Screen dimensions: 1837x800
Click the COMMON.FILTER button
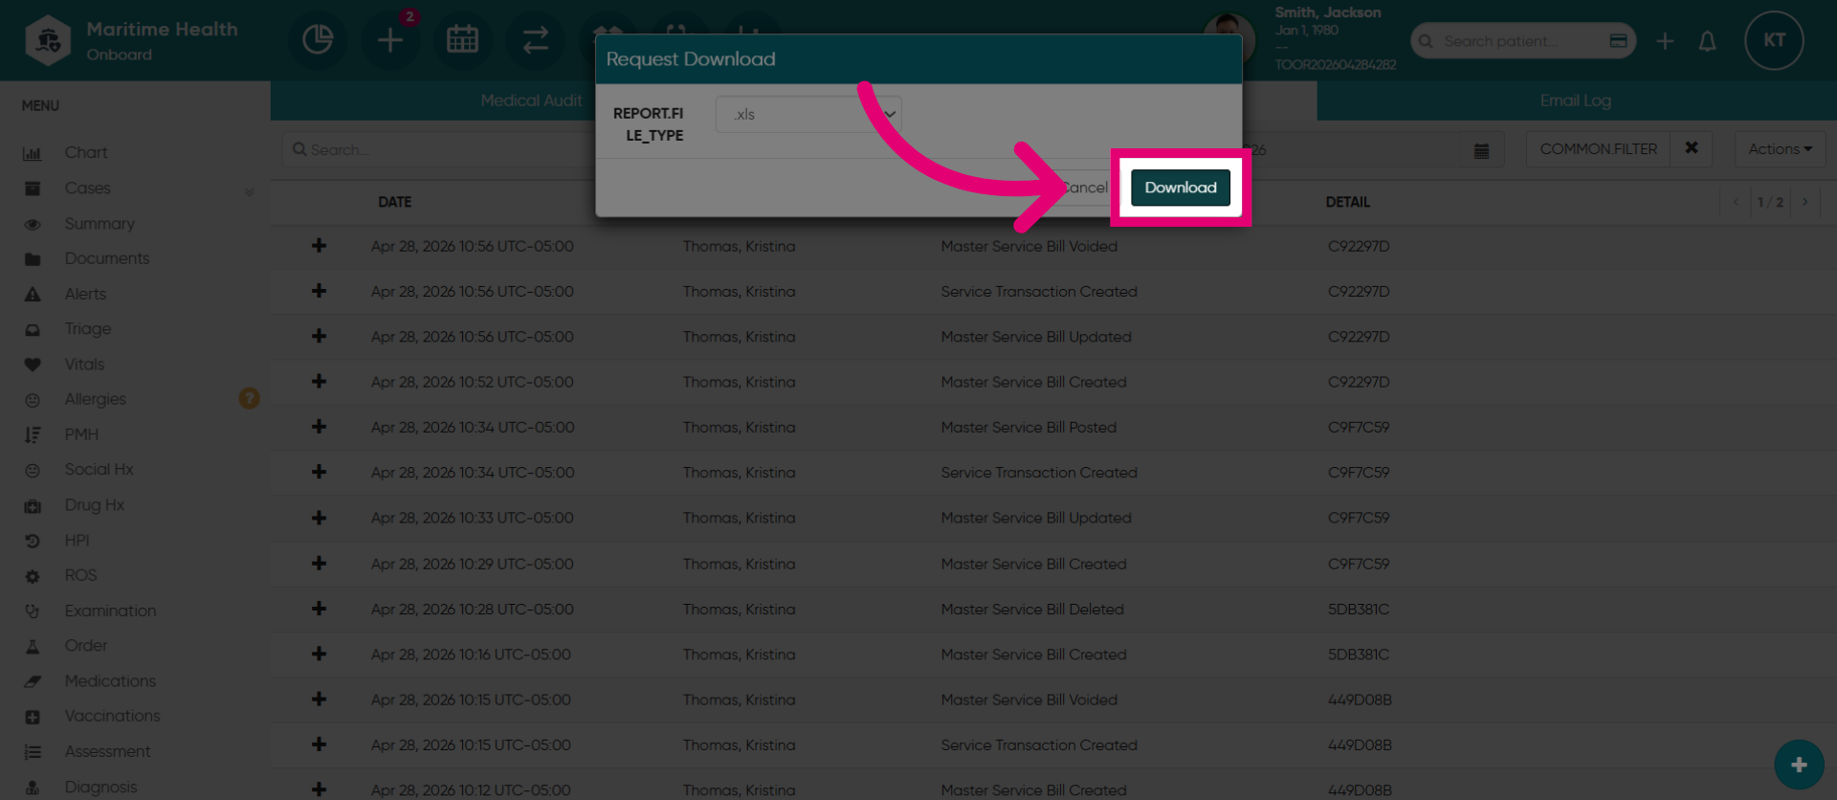pyautogui.click(x=1598, y=149)
